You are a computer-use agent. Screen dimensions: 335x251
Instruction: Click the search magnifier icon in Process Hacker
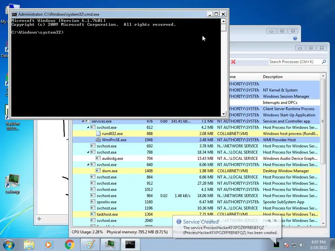[324, 62]
